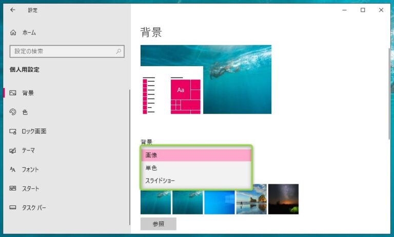Open ロック画面 settings page label
Screen dimensions: 394x237
tap(34, 131)
